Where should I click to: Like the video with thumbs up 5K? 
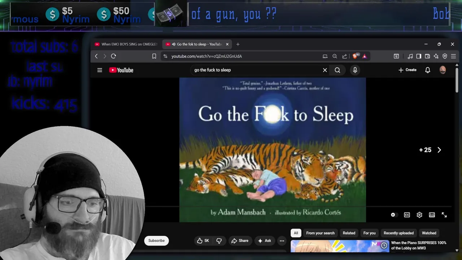[202, 240]
